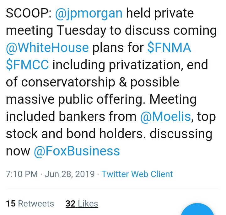Visit the @WhiteHouse mention link
Screen dimensions: 226x215
(x=47, y=48)
